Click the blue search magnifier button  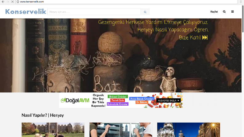145,12
